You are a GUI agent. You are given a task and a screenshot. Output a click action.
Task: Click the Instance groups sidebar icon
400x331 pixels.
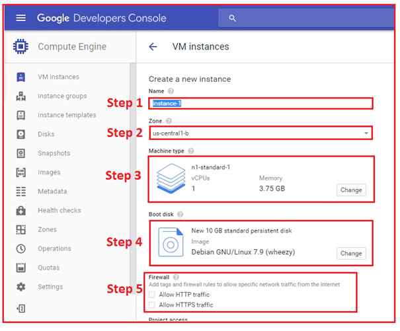click(20, 96)
